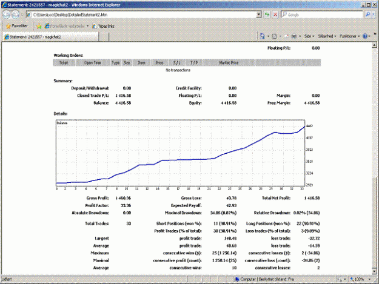Screen dimensions: 379x284
Task: Click Loss trades value 3 (9.09%)
Action: point(310,231)
